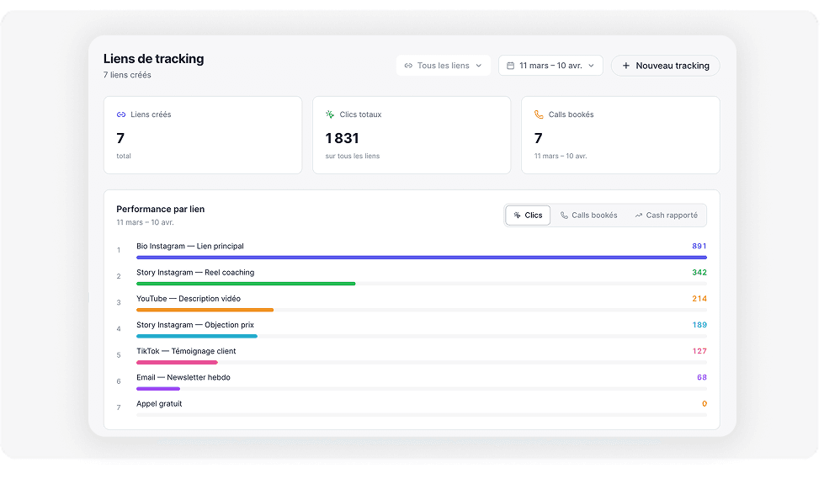Select row Story Instagram — Reel coaching

(412, 277)
